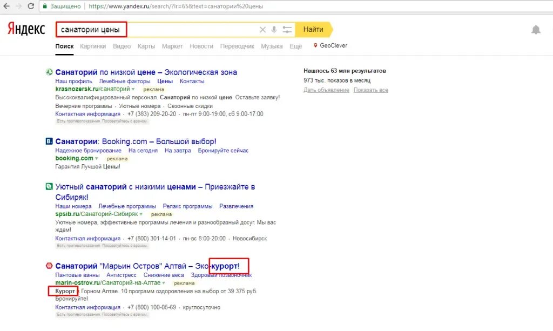Open the Ещё more services menu
553x331 pixels.
pyautogui.click(x=295, y=46)
